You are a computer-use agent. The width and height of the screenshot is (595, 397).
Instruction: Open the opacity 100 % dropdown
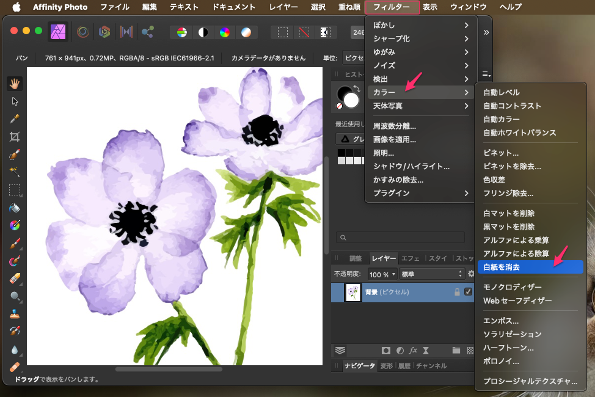pos(382,274)
